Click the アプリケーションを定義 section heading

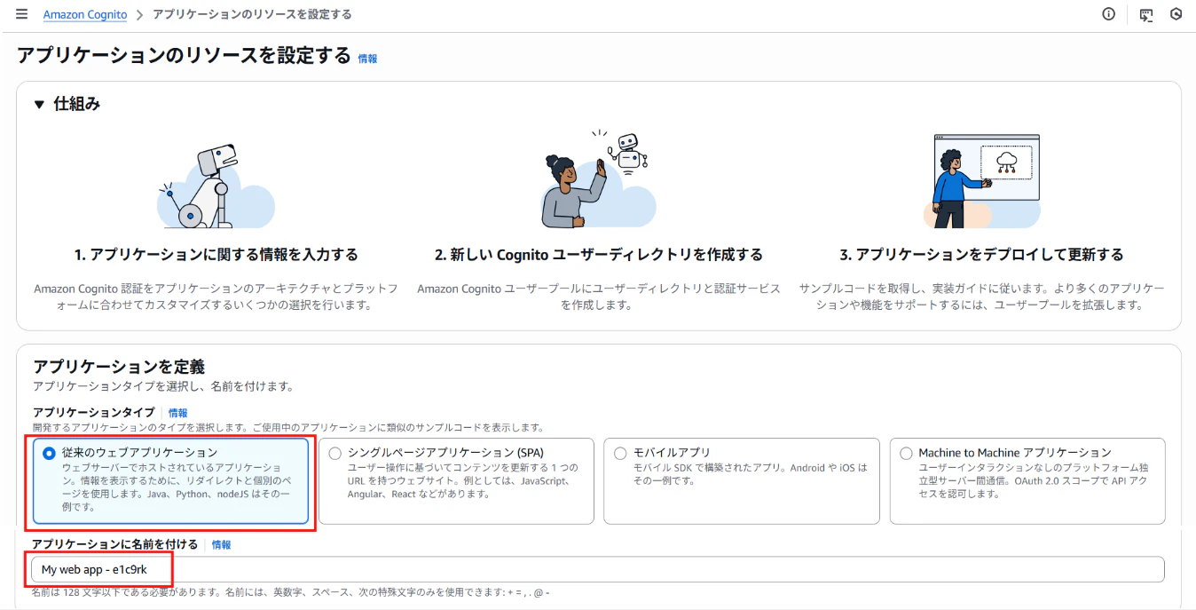coord(119,367)
